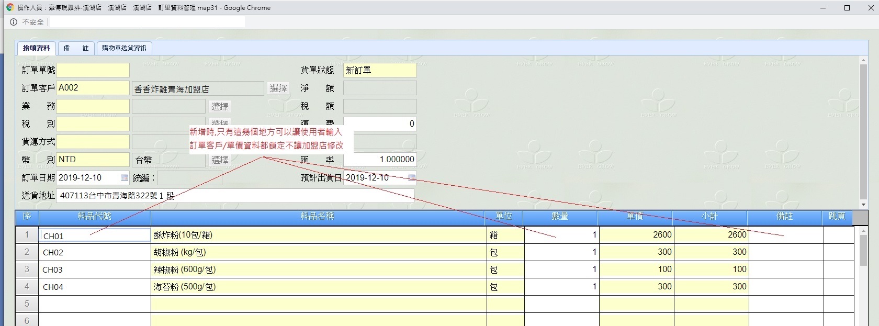Click header panel scrollbar down arrow
Image resolution: width=879 pixels, height=326 pixels.
point(864,205)
